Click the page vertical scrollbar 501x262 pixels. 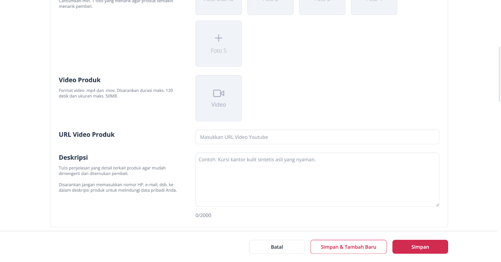tap(499, 74)
